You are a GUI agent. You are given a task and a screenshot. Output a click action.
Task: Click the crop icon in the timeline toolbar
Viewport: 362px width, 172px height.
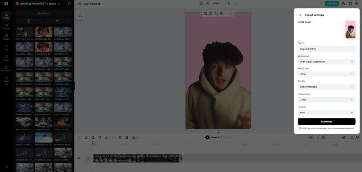pos(100,137)
